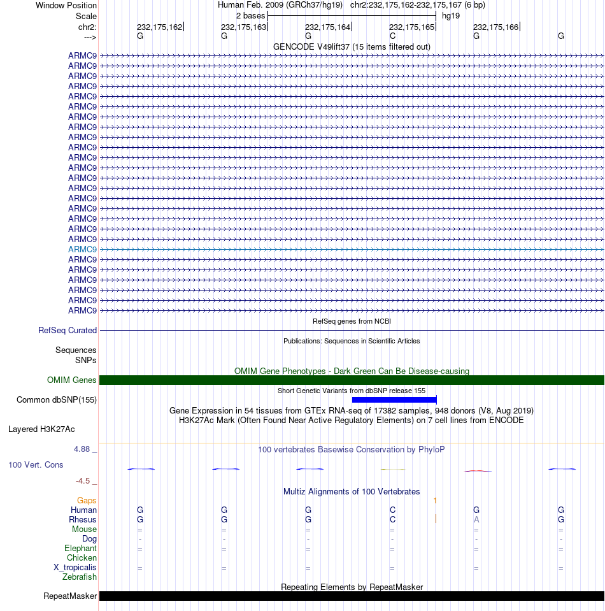Click the dark green OMIM Genes bar
Viewport: 605px width, 611px height.
352,380
